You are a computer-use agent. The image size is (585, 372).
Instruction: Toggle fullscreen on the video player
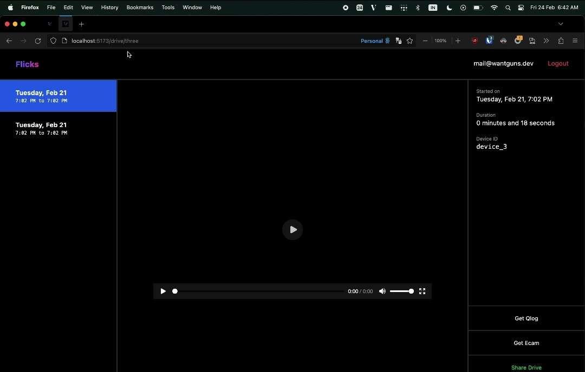click(422, 291)
